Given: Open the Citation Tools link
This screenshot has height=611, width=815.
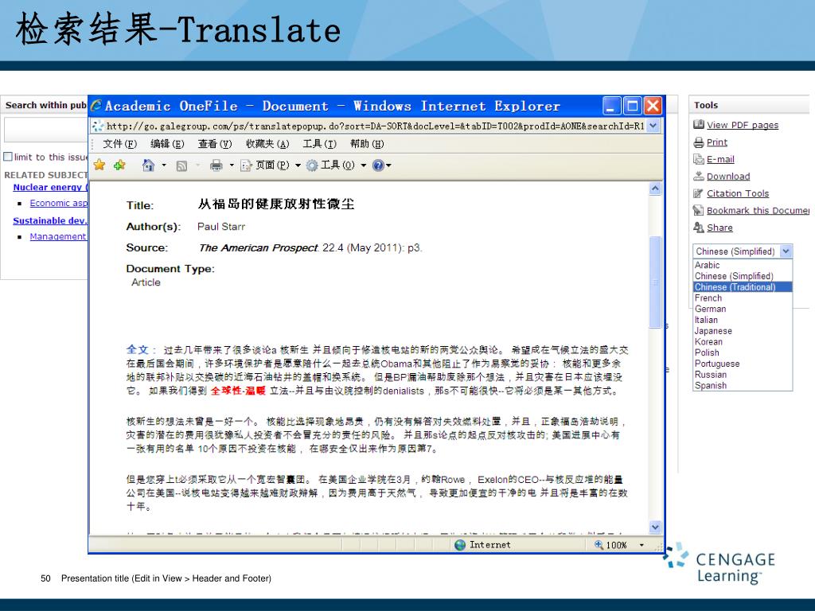Looking at the screenshot, I should (738, 193).
